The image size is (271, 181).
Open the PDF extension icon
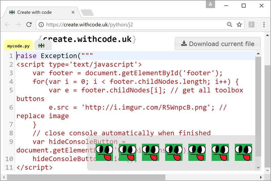[x=251, y=25]
